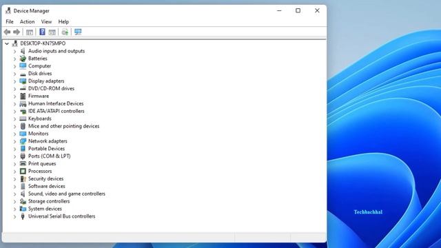
Task: Click the printer toolbar icon
Action: (x=65, y=32)
